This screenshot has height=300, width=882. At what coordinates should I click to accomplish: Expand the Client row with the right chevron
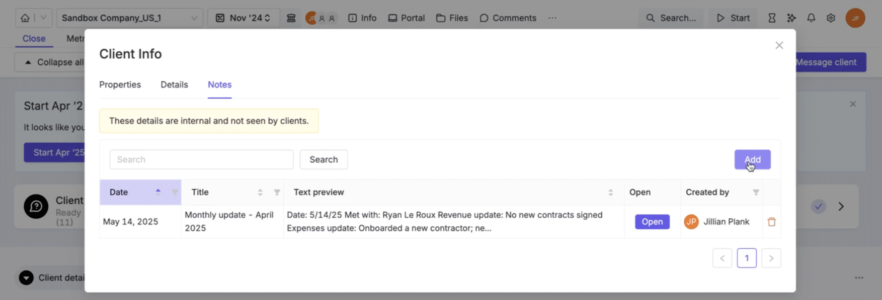(841, 206)
